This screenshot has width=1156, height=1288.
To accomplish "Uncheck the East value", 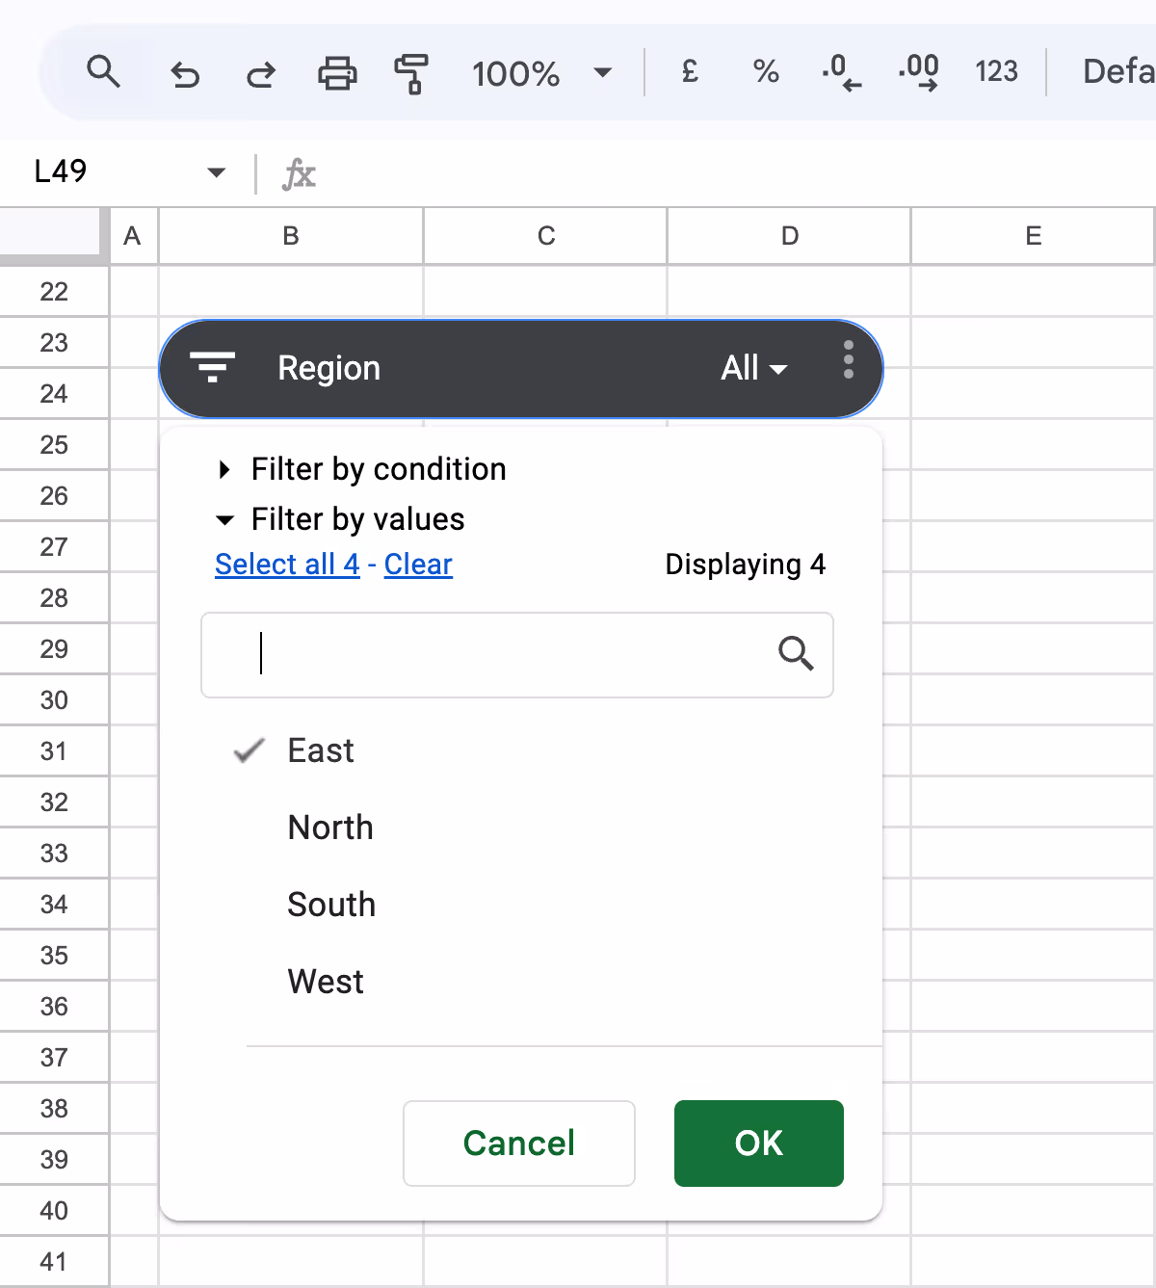I will pos(321,750).
